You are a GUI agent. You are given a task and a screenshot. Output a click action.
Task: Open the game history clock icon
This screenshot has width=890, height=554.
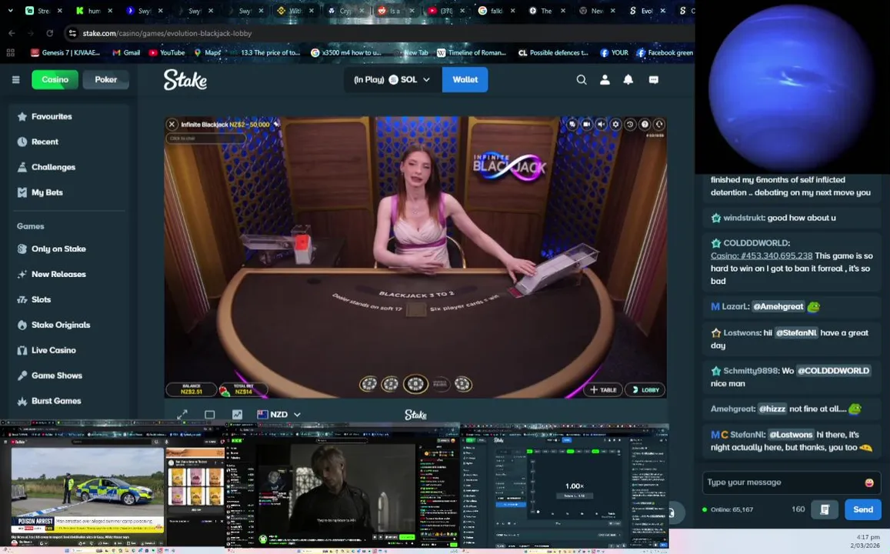(630, 125)
